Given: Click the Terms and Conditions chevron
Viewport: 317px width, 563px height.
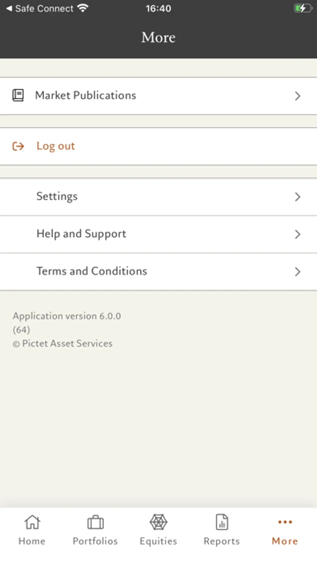Looking at the screenshot, I should 298,272.
